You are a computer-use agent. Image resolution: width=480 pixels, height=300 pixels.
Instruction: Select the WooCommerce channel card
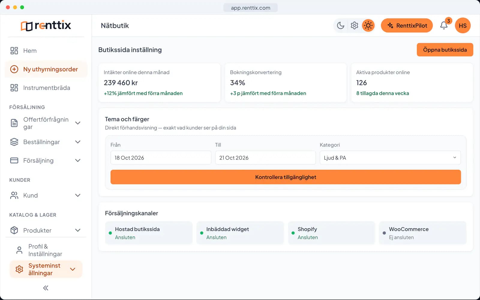click(423, 233)
